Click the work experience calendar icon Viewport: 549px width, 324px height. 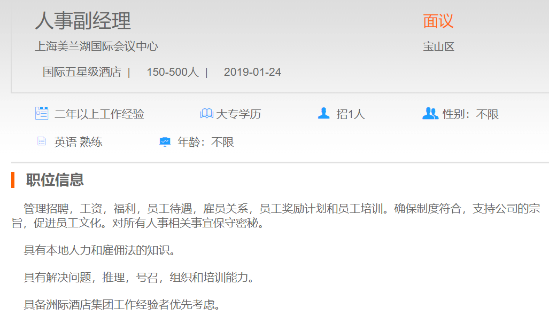[x=42, y=113]
